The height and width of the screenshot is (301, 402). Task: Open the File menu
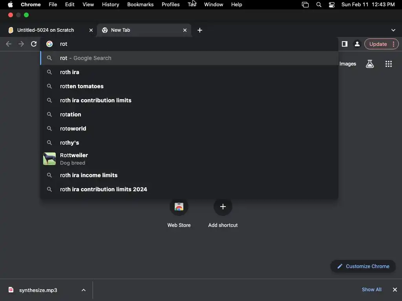pos(53,5)
